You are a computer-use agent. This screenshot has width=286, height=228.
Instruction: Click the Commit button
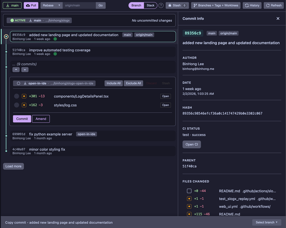(22, 119)
